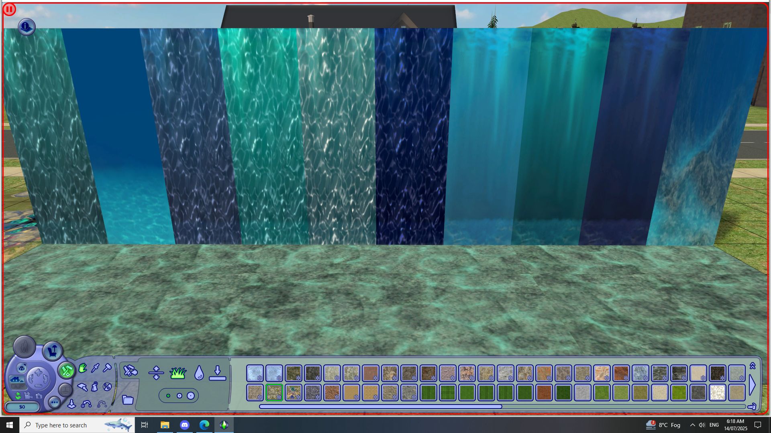
Task: Open Microsoft Edge from taskbar
Action: point(204,425)
